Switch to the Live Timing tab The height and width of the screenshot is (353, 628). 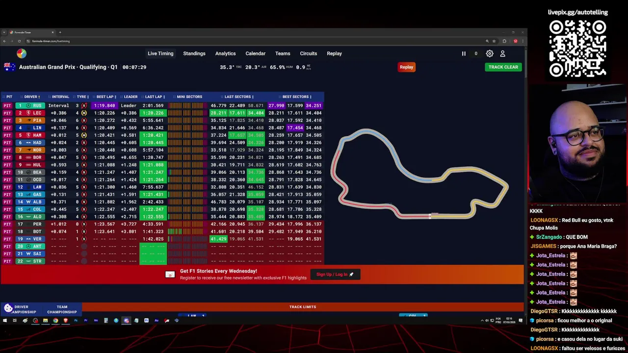pyautogui.click(x=160, y=53)
